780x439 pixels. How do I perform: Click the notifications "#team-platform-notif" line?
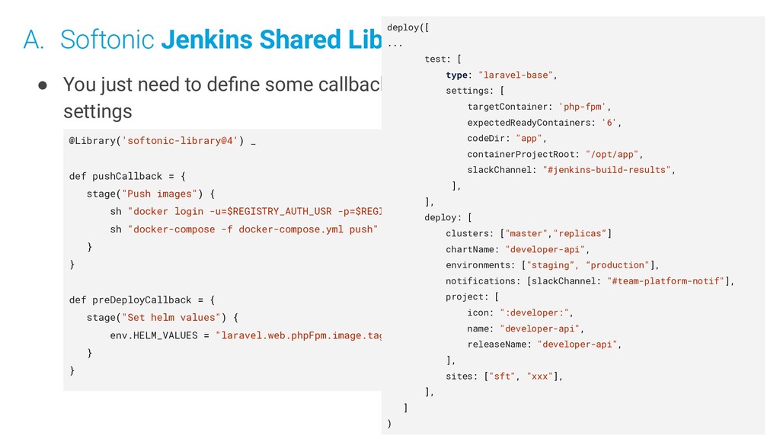coord(590,281)
